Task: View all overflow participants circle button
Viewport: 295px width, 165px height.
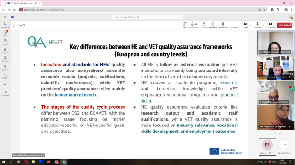Action: 284,145
